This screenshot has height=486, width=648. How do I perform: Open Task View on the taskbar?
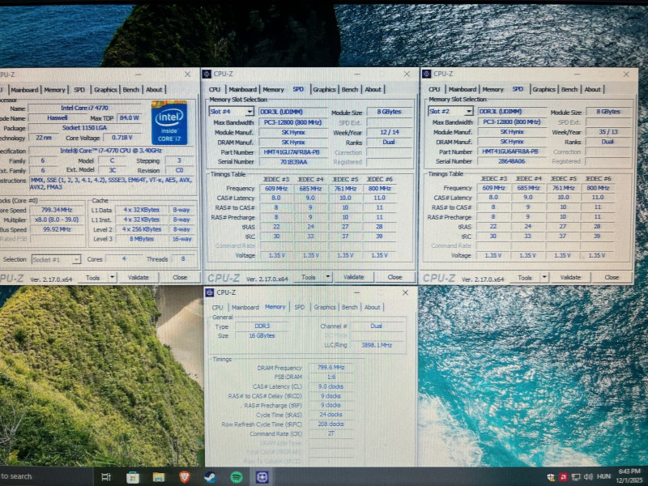(106, 477)
